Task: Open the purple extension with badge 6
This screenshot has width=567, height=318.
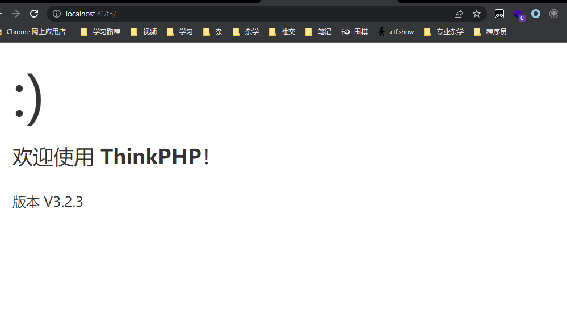Action: pos(519,15)
